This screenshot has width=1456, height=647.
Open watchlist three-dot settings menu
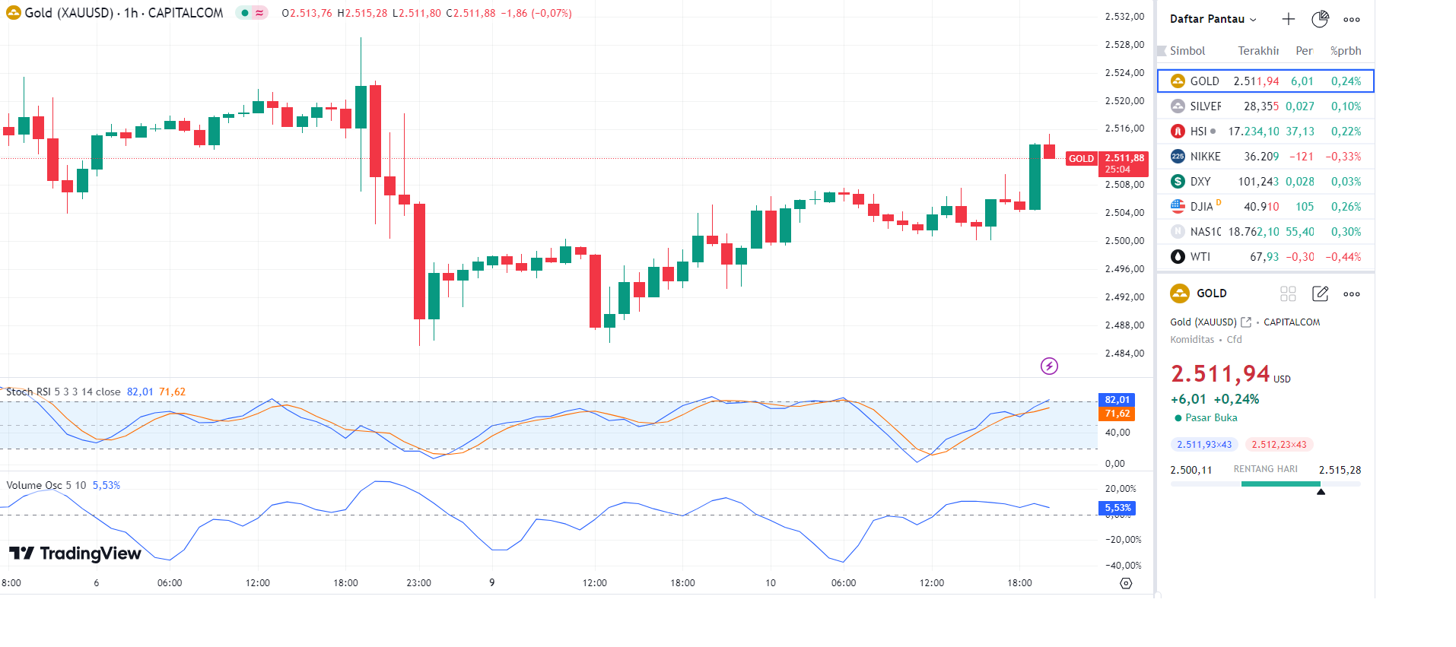(x=1352, y=20)
